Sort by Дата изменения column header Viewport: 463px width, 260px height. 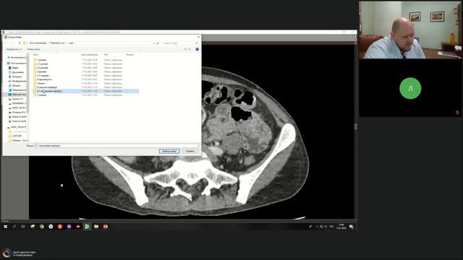coord(90,55)
